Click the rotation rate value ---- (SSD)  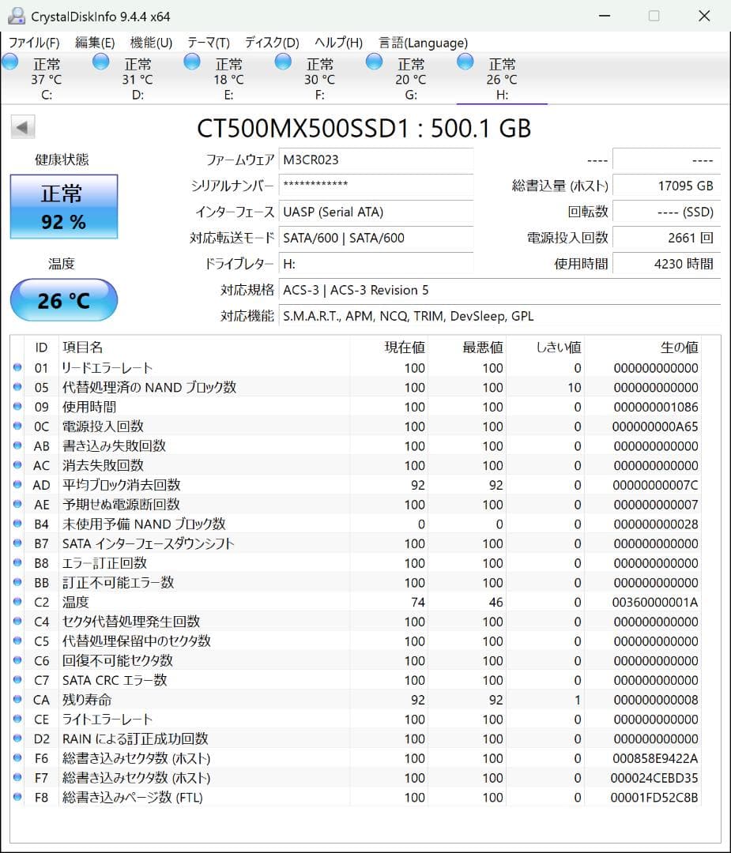[x=667, y=212]
